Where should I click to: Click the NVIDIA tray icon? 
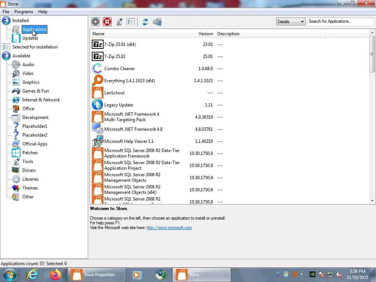point(312,275)
